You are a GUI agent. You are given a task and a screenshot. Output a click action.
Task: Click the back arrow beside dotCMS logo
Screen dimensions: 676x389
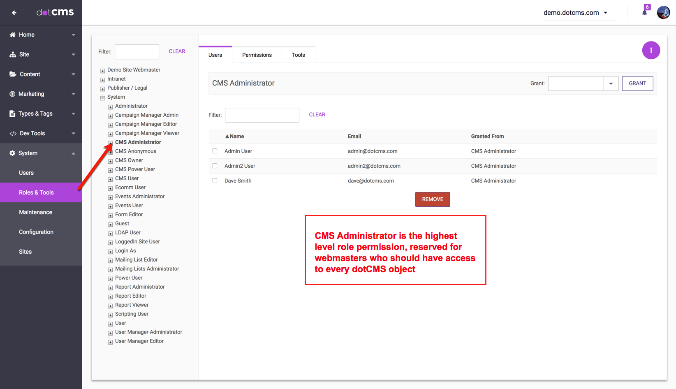(x=14, y=13)
